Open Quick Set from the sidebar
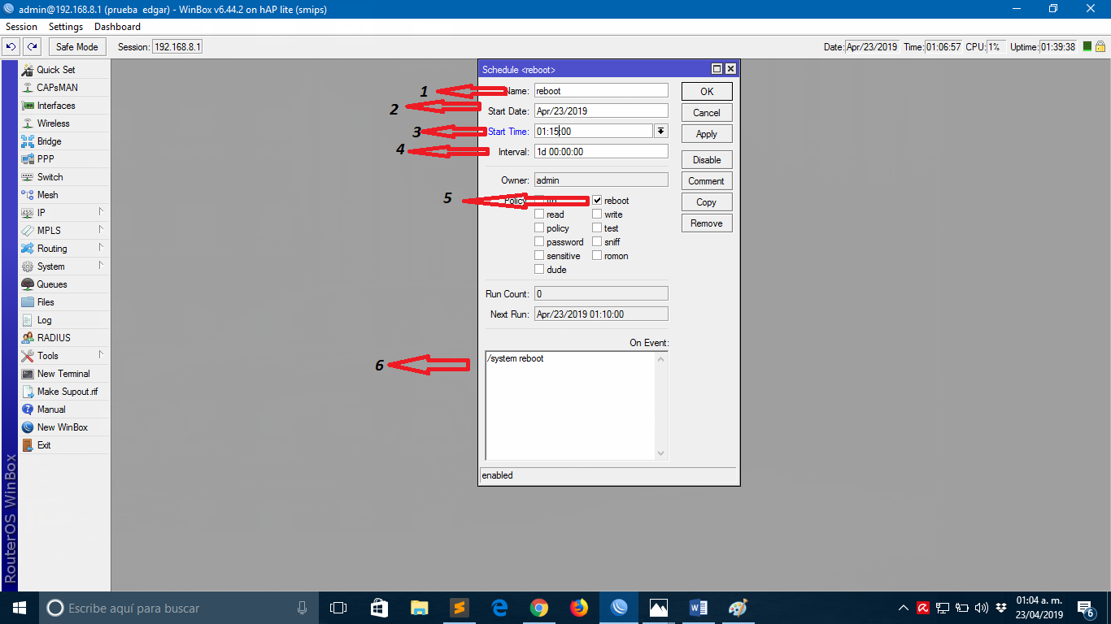 tap(55, 70)
